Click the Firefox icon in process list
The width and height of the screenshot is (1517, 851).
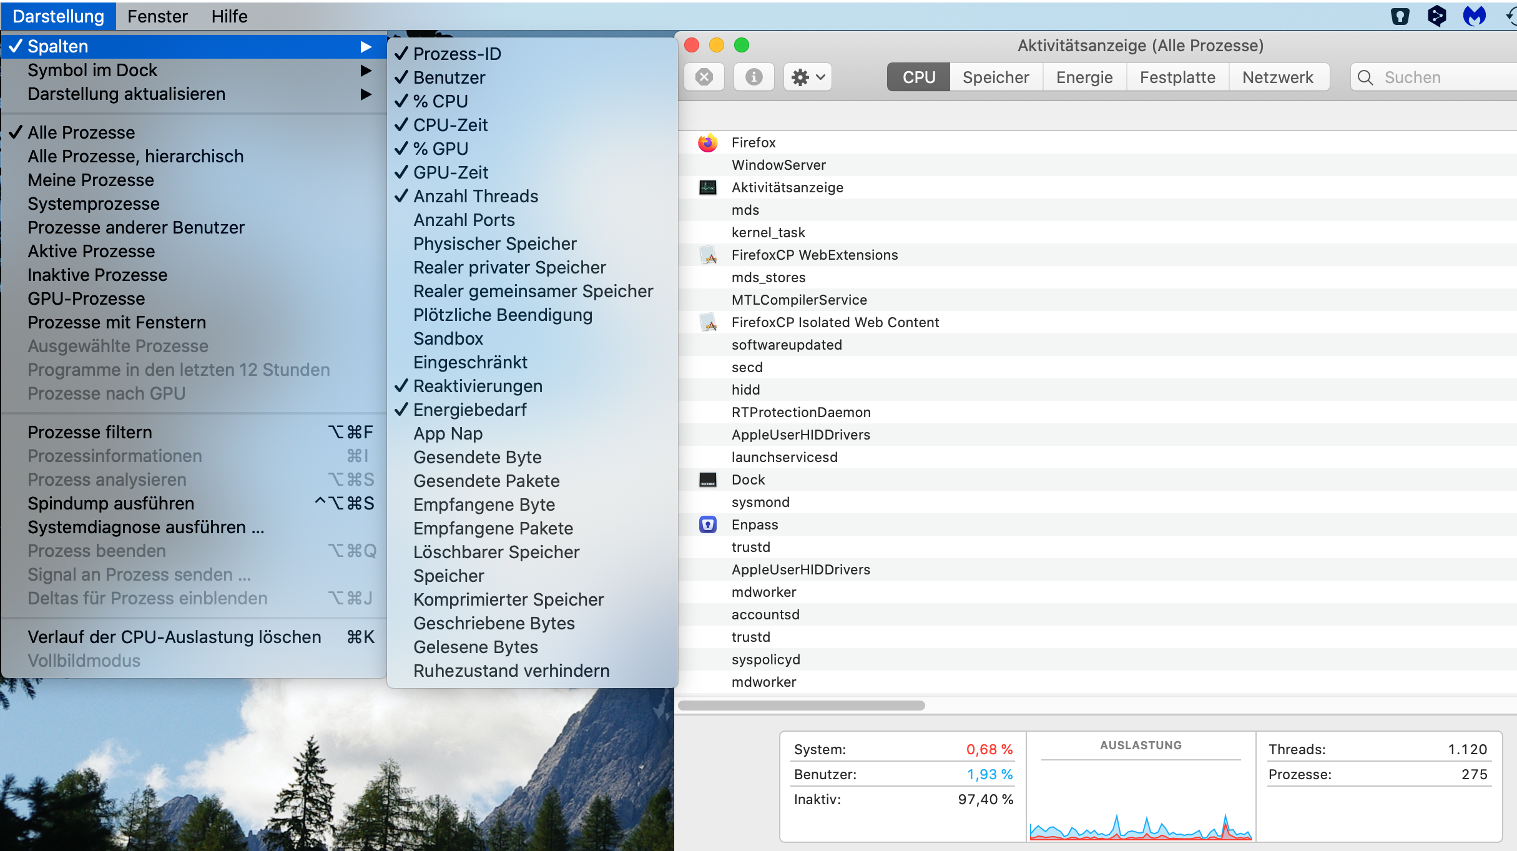point(707,143)
